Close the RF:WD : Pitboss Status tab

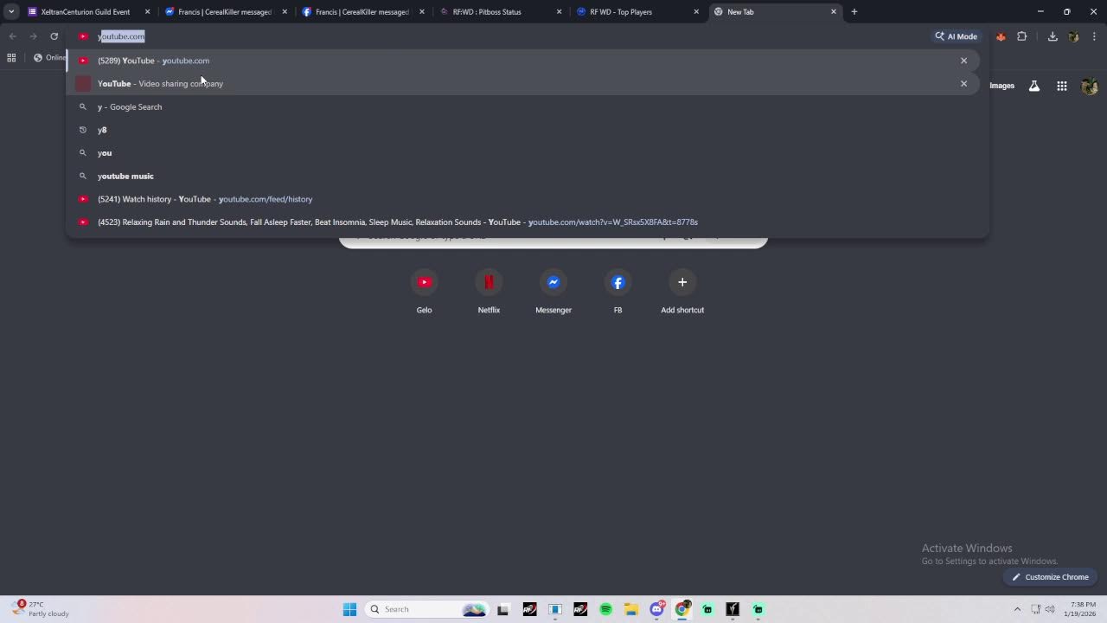pos(560,12)
